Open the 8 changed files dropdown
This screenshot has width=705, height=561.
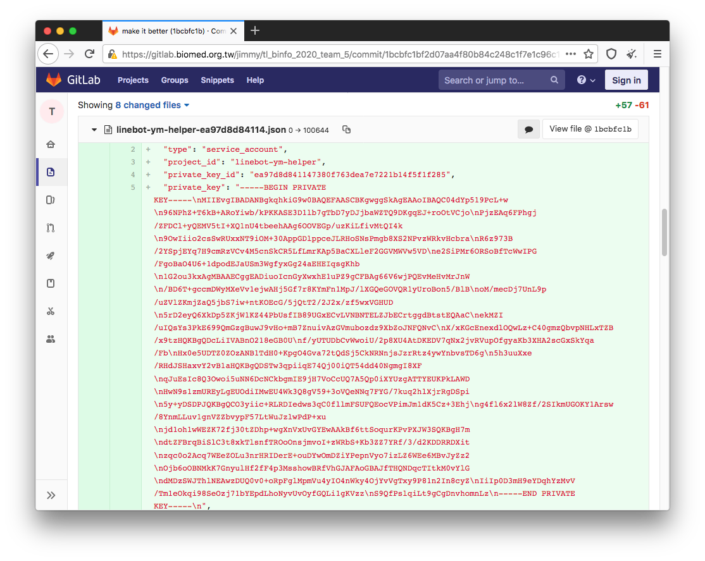tap(153, 105)
